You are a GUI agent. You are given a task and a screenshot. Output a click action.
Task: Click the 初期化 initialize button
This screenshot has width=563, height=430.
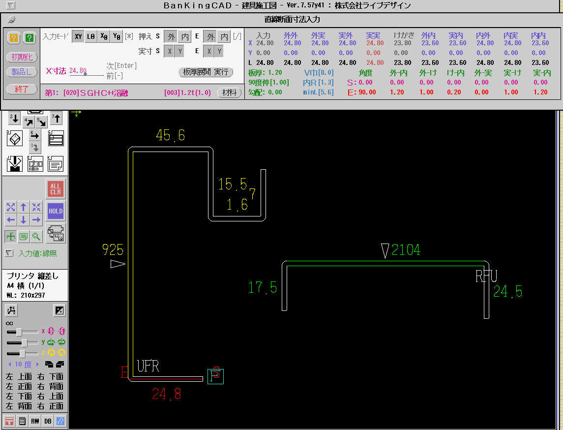click(22, 57)
